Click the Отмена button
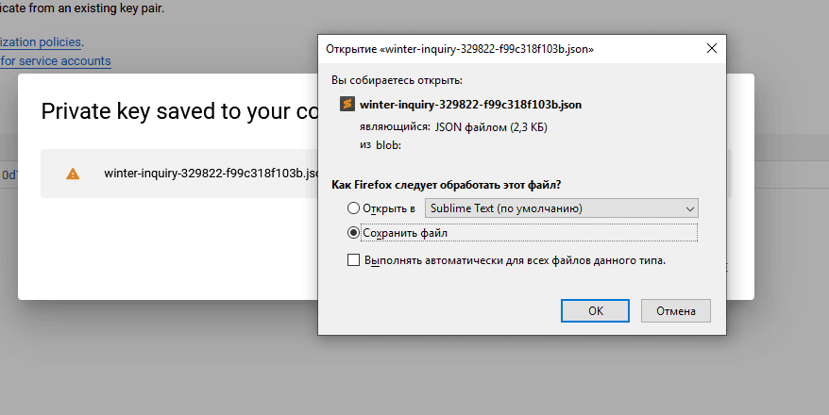Screen dimensions: 829x415 click(x=675, y=310)
